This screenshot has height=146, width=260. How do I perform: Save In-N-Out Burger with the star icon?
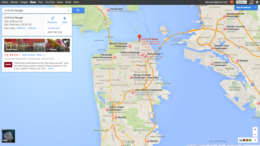(x=65, y=18)
